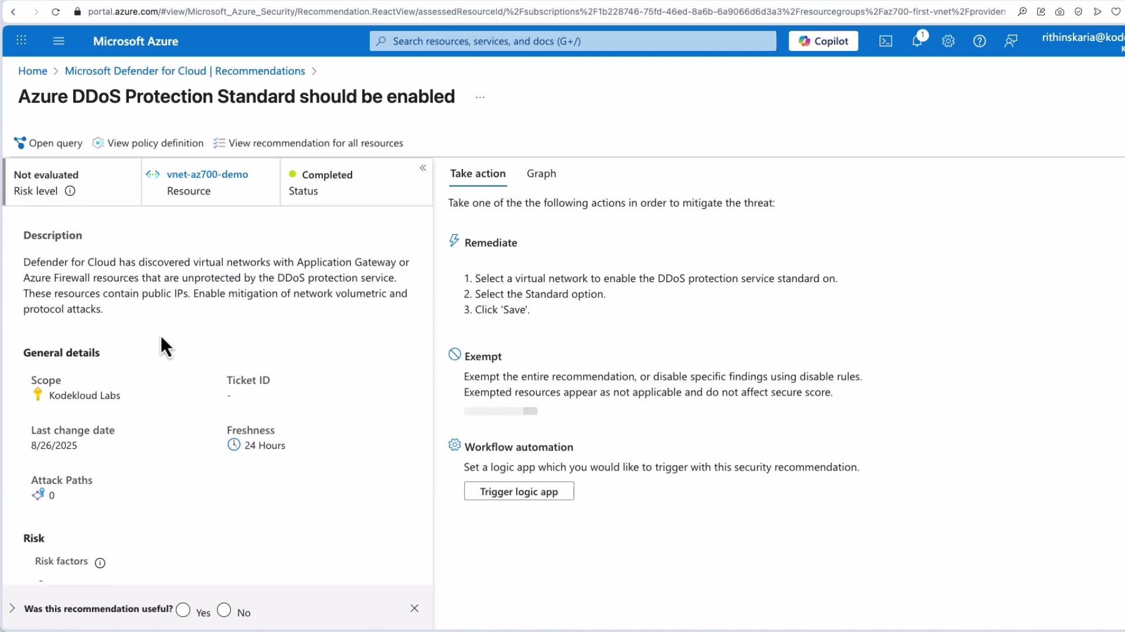Click the Freshness clock icon

click(x=234, y=445)
